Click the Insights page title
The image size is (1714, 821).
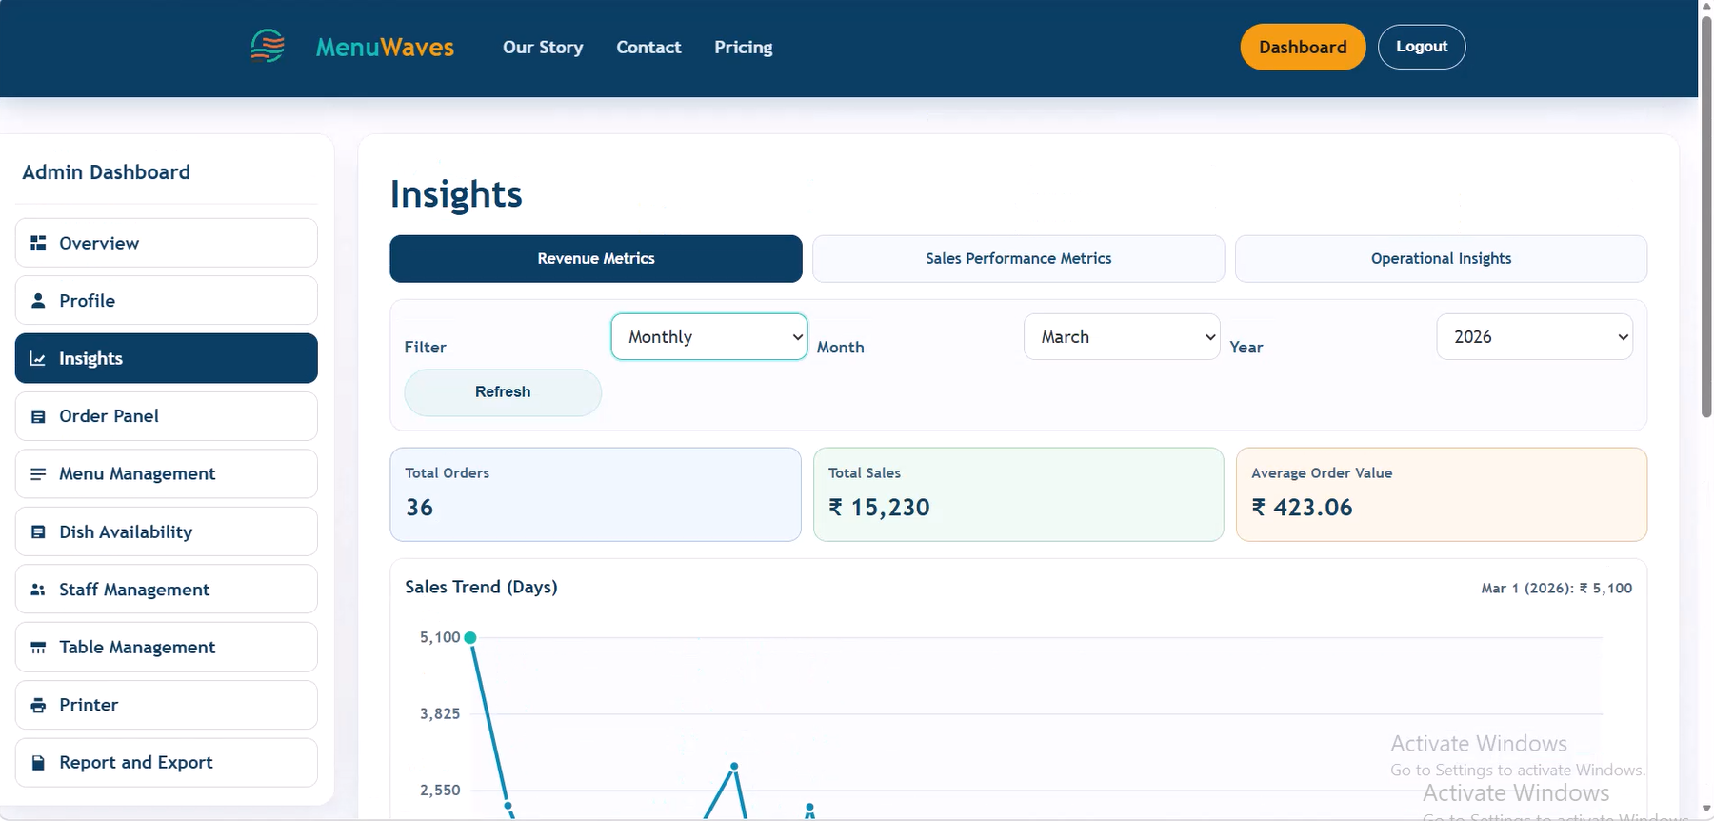tap(456, 194)
